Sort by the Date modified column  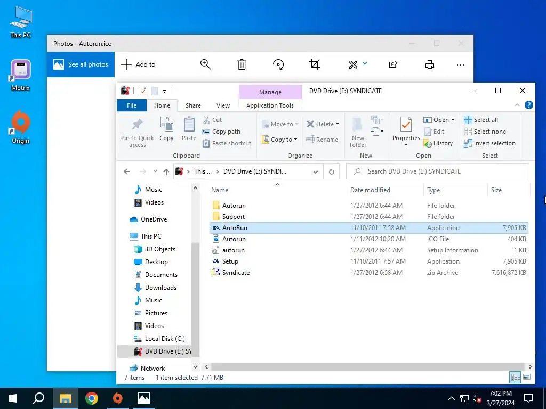(370, 190)
